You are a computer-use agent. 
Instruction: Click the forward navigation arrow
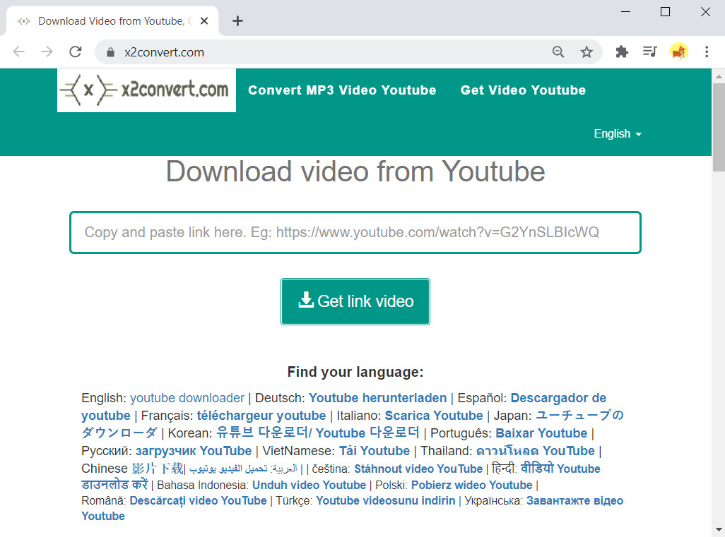[47, 52]
